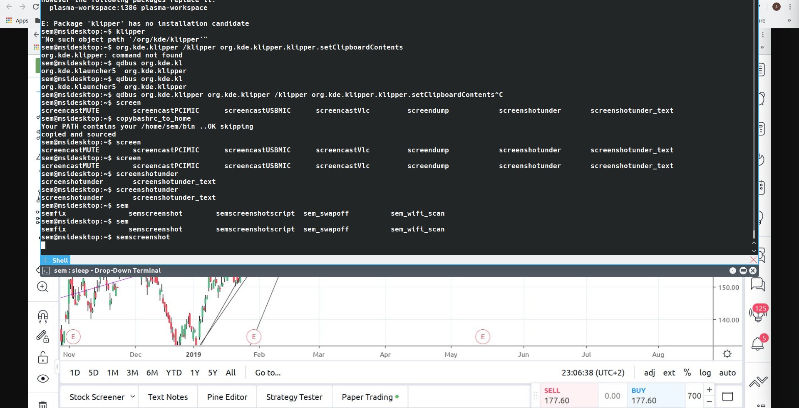The height and width of the screenshot is (408, 799).
Task: Open Text Notes tab
Action: (168, 397)
